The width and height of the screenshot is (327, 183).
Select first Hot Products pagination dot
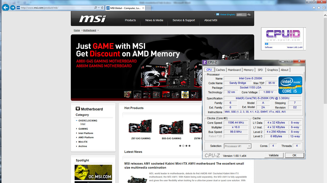[180, 146]
